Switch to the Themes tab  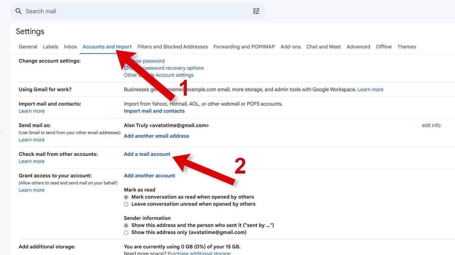(x=406, y=47)
